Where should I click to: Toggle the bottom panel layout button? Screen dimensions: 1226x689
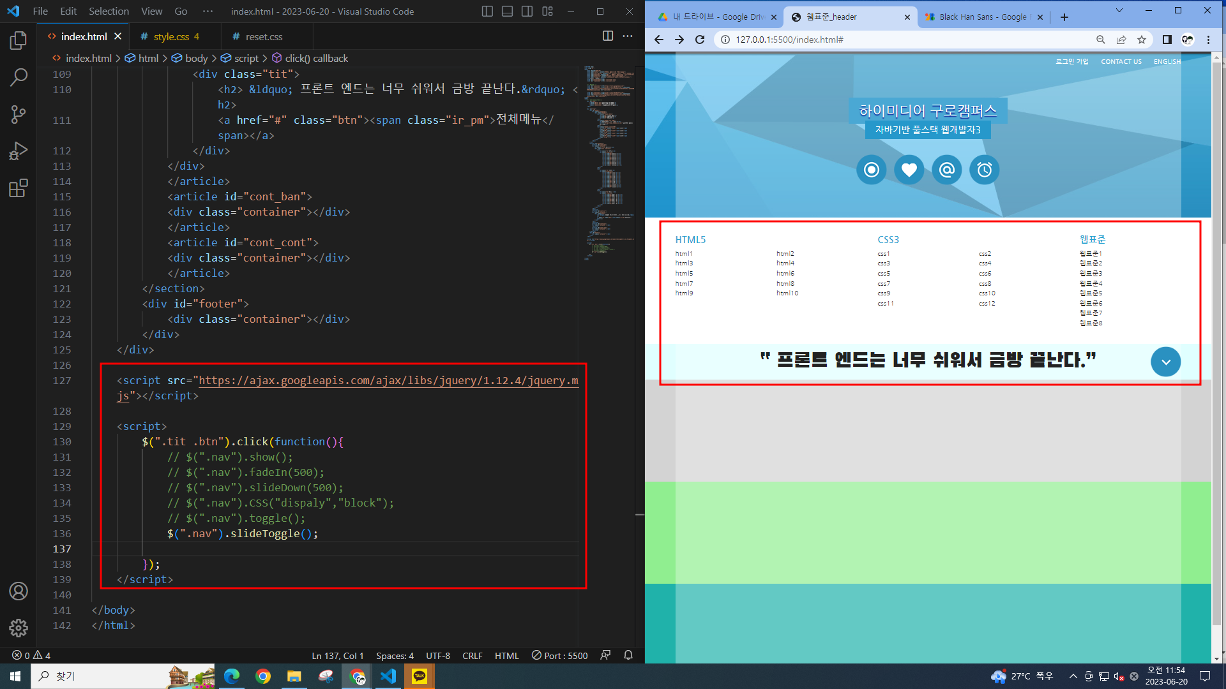[507, 11]
